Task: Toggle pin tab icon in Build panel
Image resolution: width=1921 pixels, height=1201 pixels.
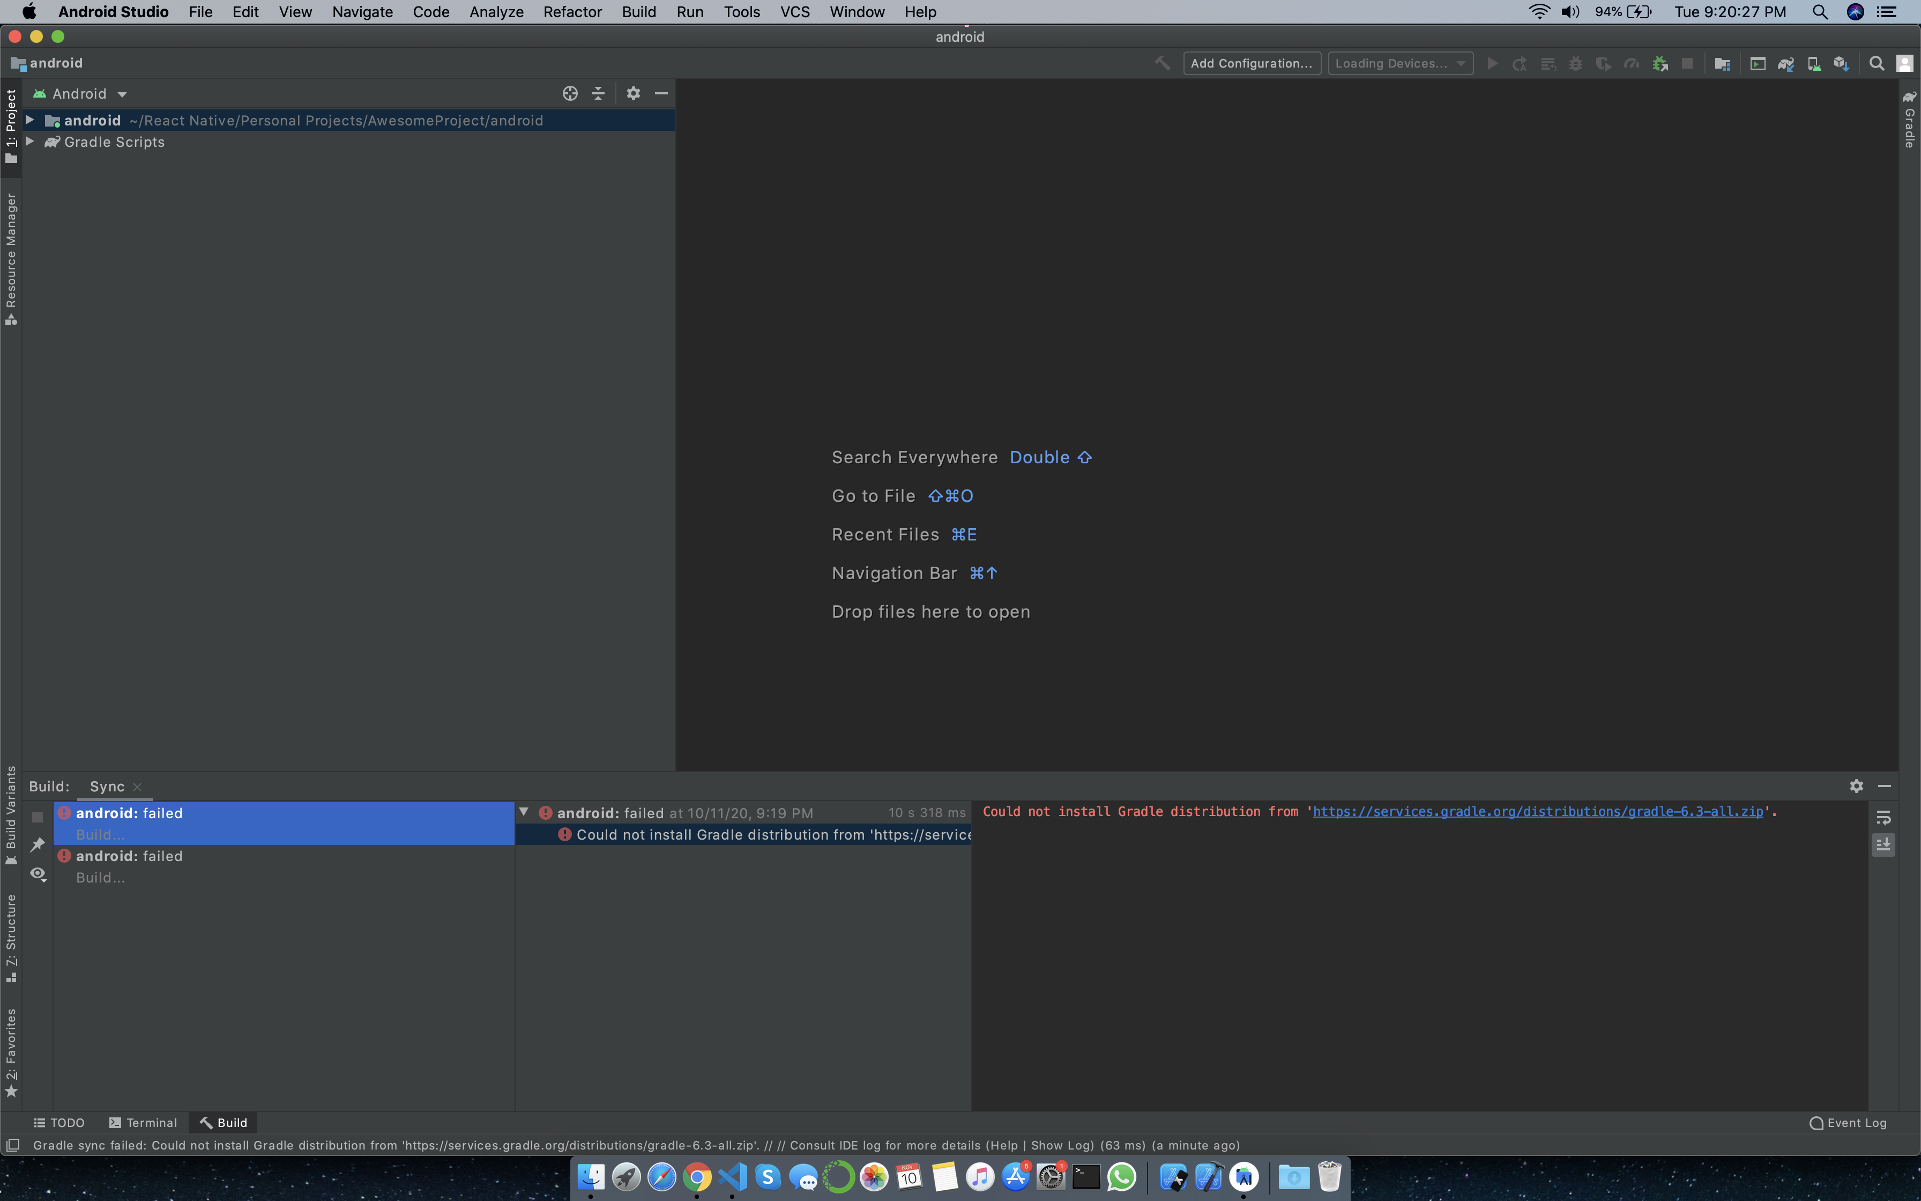Action: [38, 844]
